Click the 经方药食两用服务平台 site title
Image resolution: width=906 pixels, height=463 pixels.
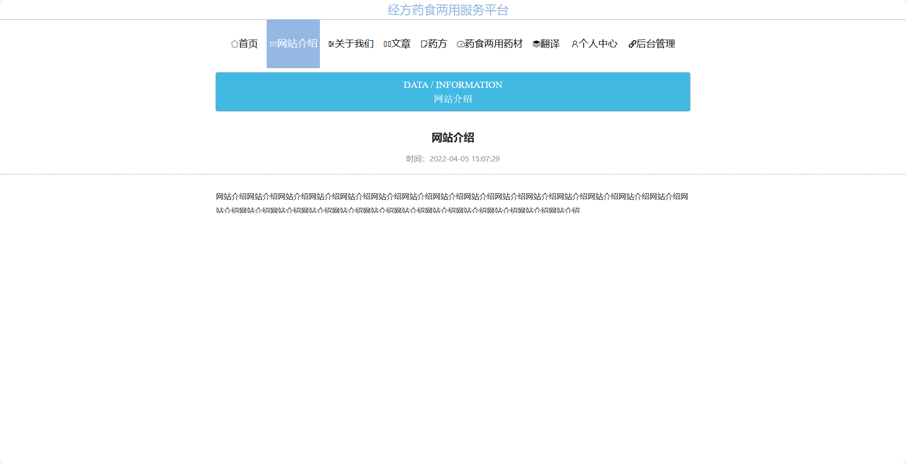[x=448, y=10]
